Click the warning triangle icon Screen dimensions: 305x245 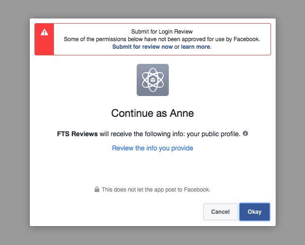point(44,32)
